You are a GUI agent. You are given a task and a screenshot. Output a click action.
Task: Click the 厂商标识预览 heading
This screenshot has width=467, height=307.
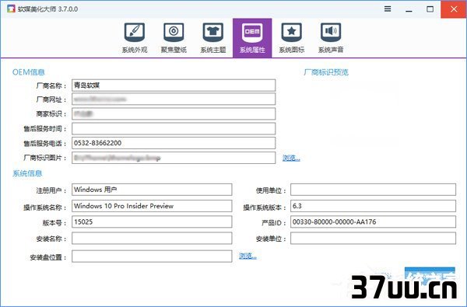[x=326, y=72]
